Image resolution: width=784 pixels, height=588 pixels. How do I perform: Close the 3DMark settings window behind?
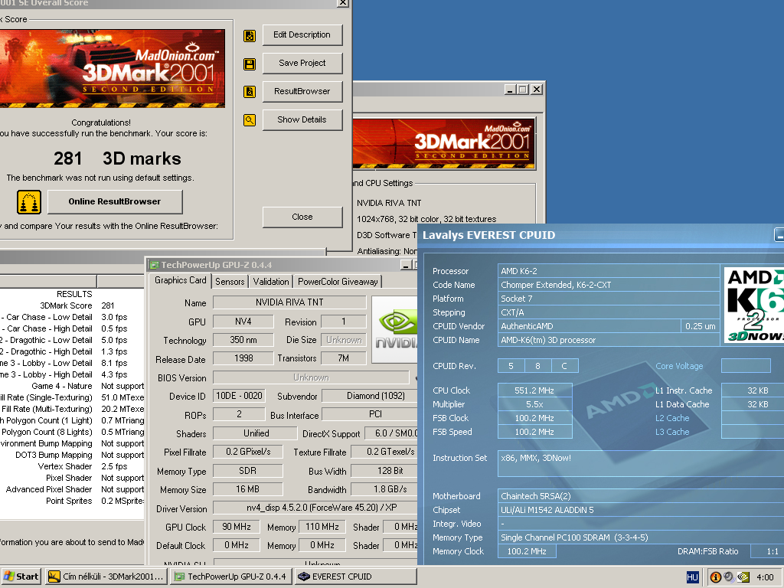coord(537,90)
